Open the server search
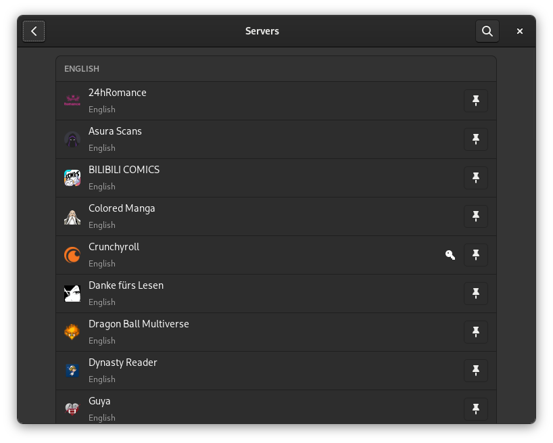Viewport: 553px width, 443px height. coord(487,31)
